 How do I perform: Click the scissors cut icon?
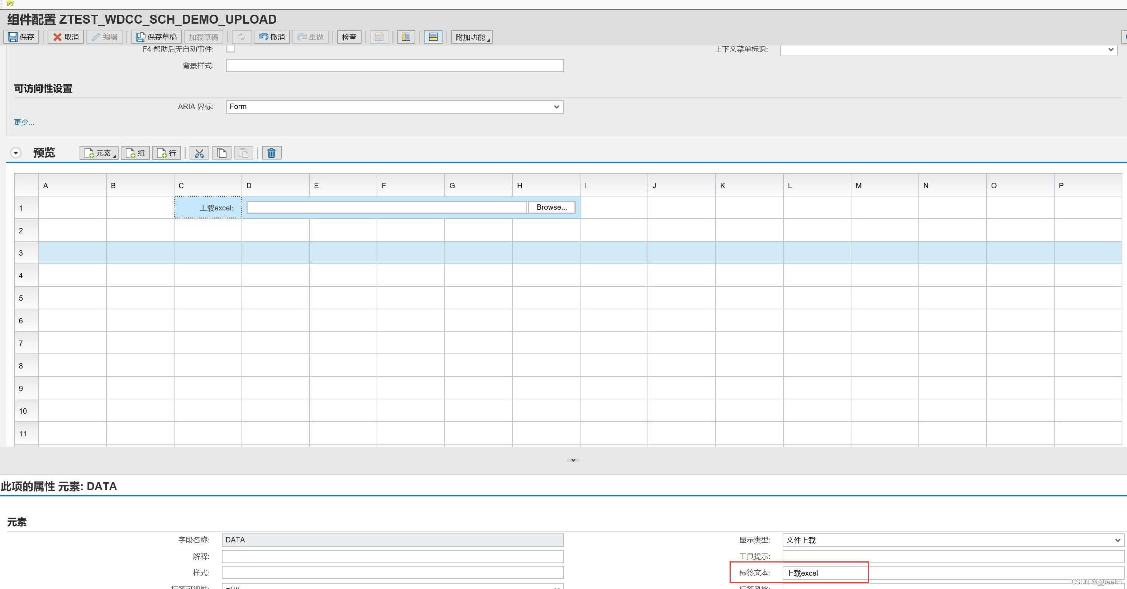(199, 153)
